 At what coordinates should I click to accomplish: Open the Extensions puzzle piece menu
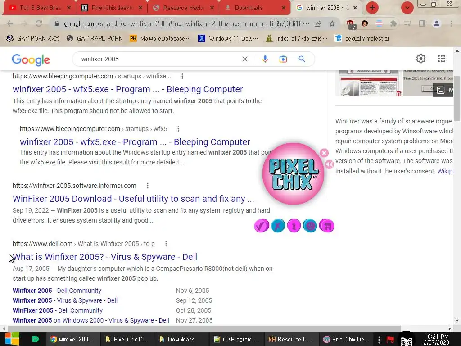[393, 23]
